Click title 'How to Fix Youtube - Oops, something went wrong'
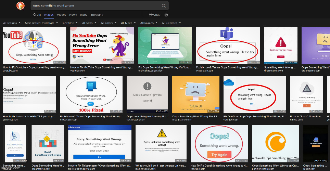This screenshot has width=330, height=171. coord(34,67)
